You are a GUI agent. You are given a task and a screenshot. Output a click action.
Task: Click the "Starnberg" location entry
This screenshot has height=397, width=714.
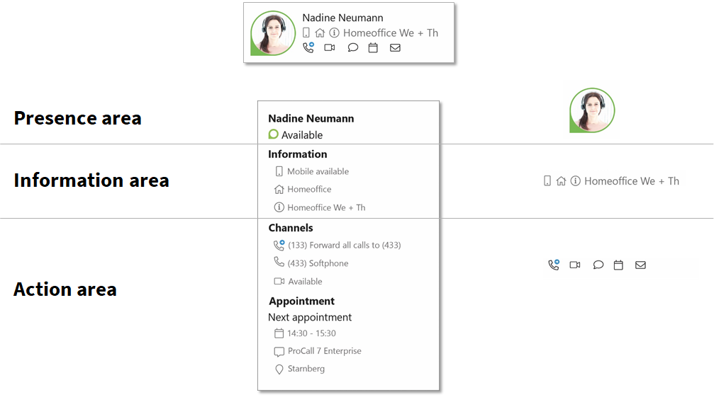pos(306,369)
